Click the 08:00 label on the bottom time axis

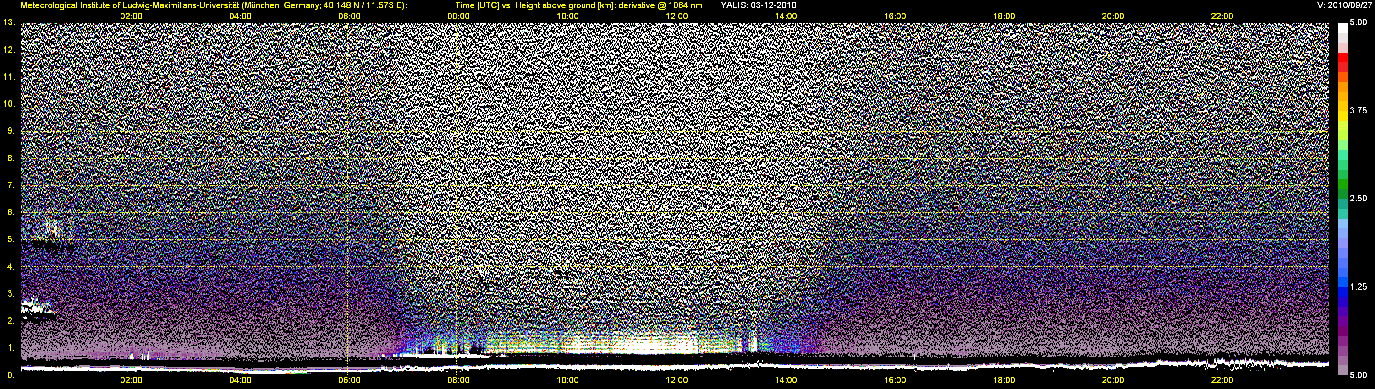[x=458, y=380]
